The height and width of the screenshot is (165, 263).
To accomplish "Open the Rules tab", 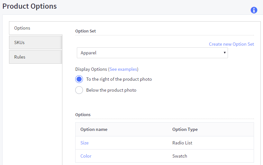I will coord(35,57).
